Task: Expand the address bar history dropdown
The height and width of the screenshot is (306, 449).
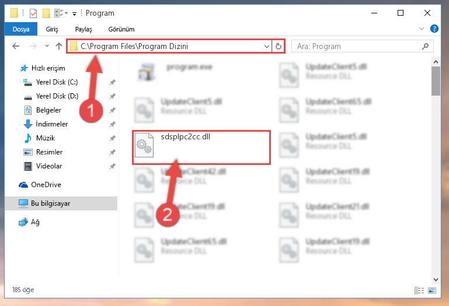Action: (x=267, y=46)
